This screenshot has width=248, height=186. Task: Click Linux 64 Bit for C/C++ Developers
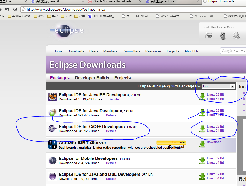click(x=215, y=131)
